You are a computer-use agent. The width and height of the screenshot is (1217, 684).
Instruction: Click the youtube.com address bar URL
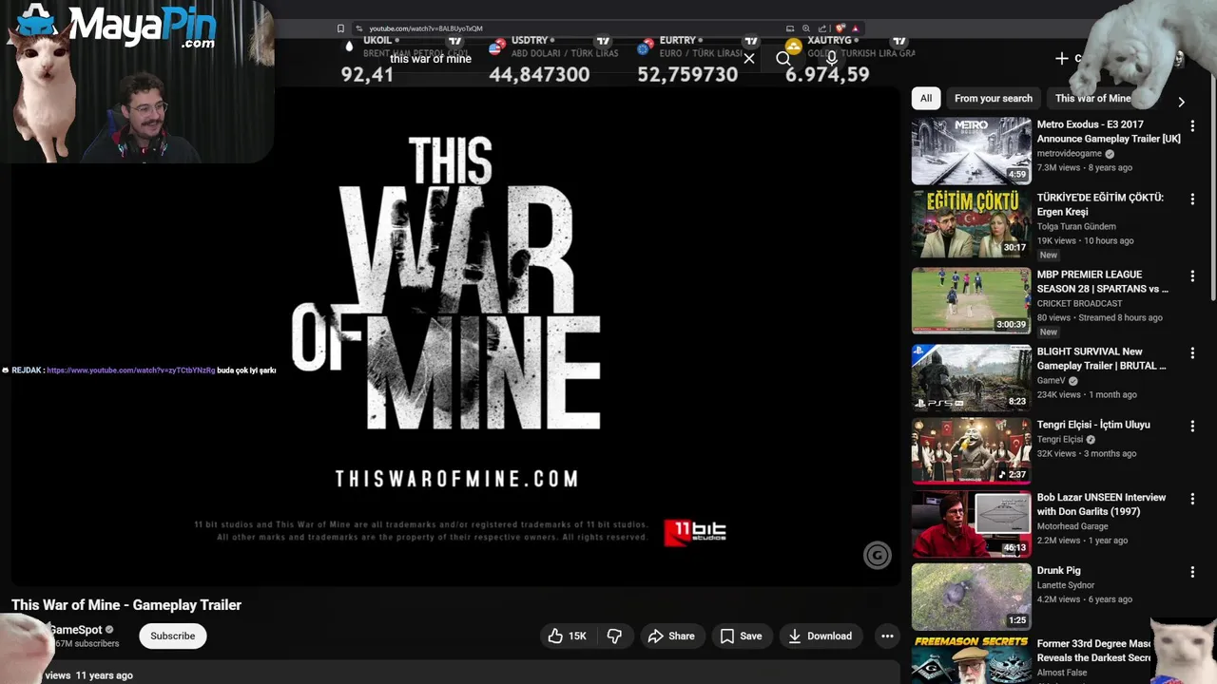click(426, 28)
